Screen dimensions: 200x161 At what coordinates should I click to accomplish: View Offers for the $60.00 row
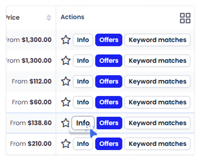pyautogui.click(x=109, y=102)
